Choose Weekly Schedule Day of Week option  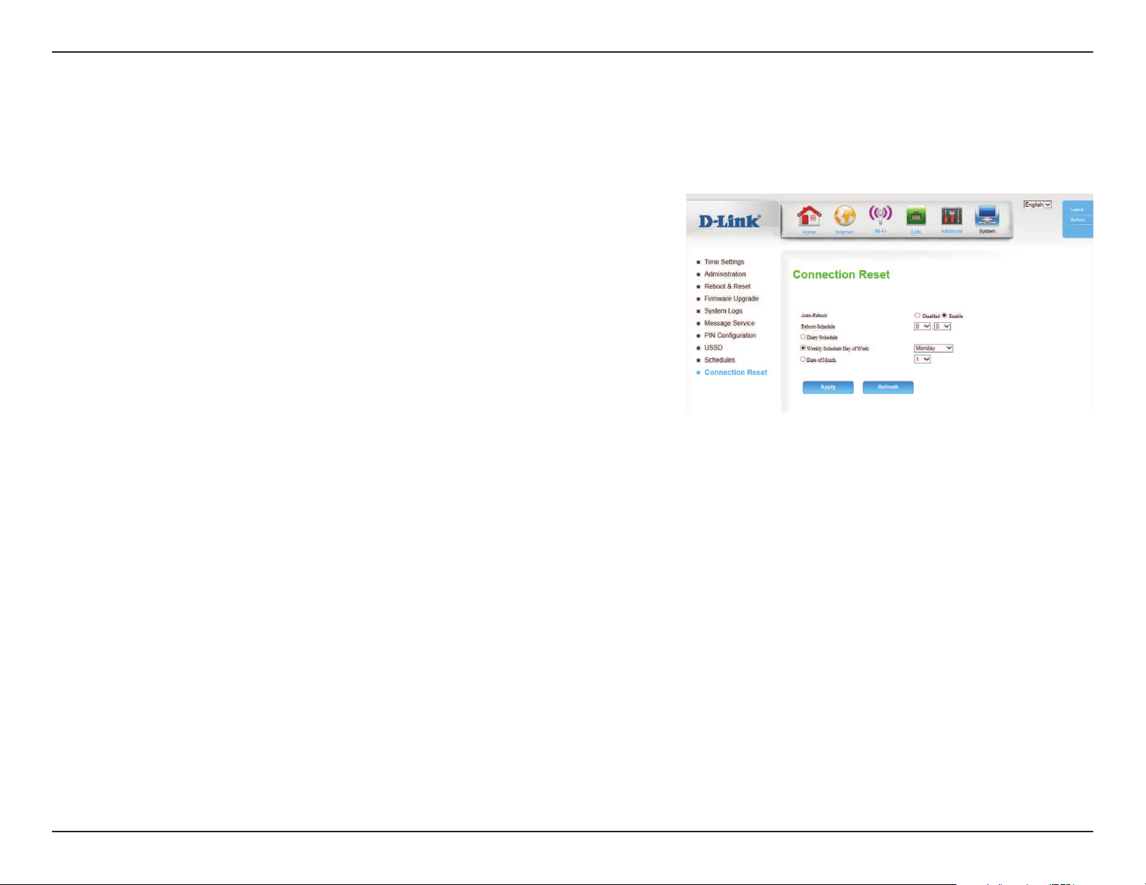tap(803, 347)
